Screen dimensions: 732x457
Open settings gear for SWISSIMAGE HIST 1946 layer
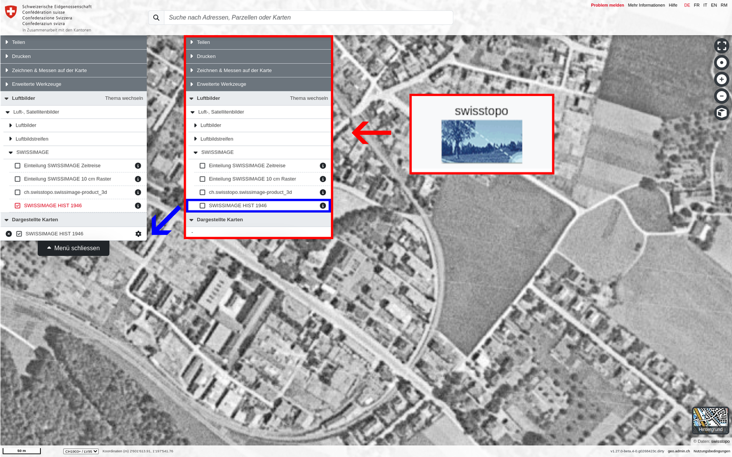(x=138, y=234)
